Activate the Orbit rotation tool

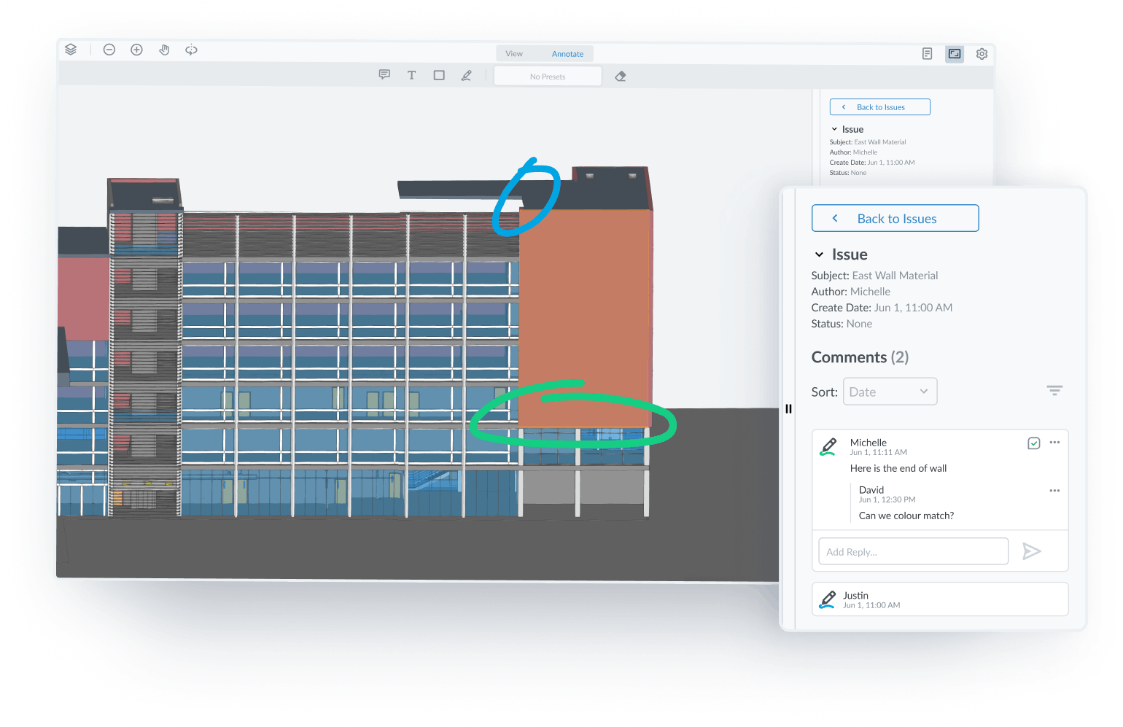190,50
